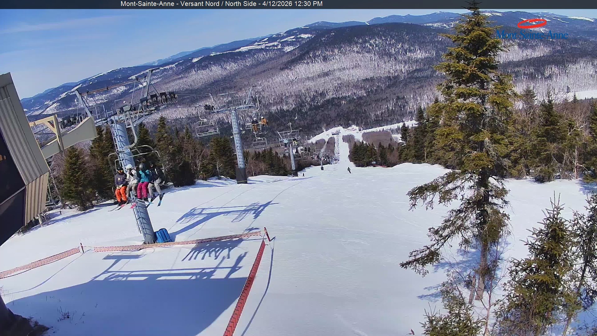Image resolution: width=597 pixels, height=336 pixels.
Task: Click the red oval above logo text
Action: pos(532,23)
